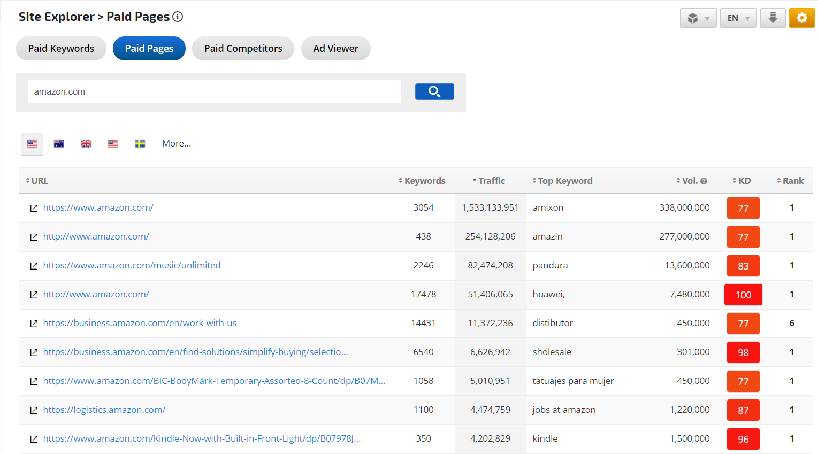
Task: Click the amazon.com domain search field
Action: point(214,92)
